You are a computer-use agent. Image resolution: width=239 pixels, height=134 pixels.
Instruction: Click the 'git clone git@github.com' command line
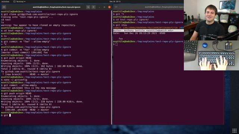pos(39,14)
